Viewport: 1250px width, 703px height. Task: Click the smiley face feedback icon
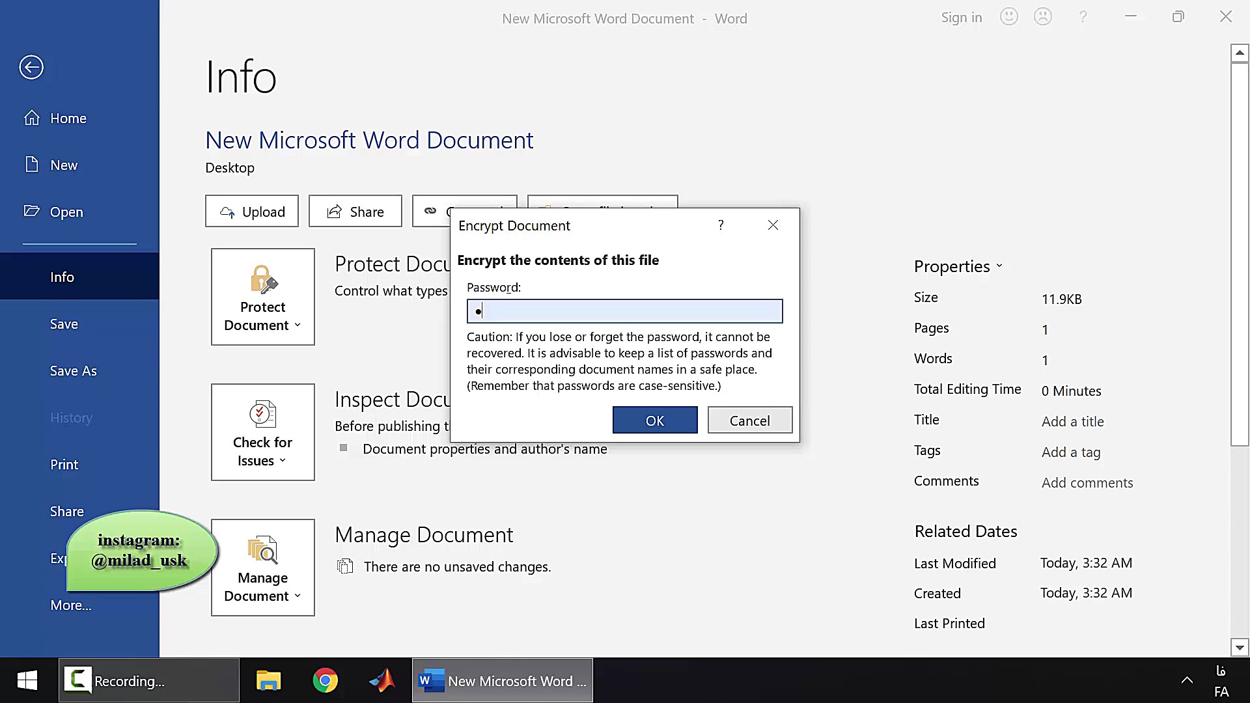click(x=1008, y=18)
